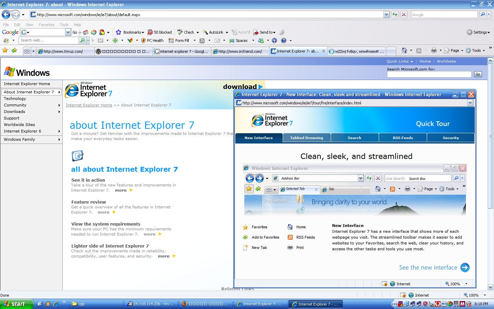This screenshot has width=494, height=309.
Task: Click the Form Fill button
Action: (179, 41)
